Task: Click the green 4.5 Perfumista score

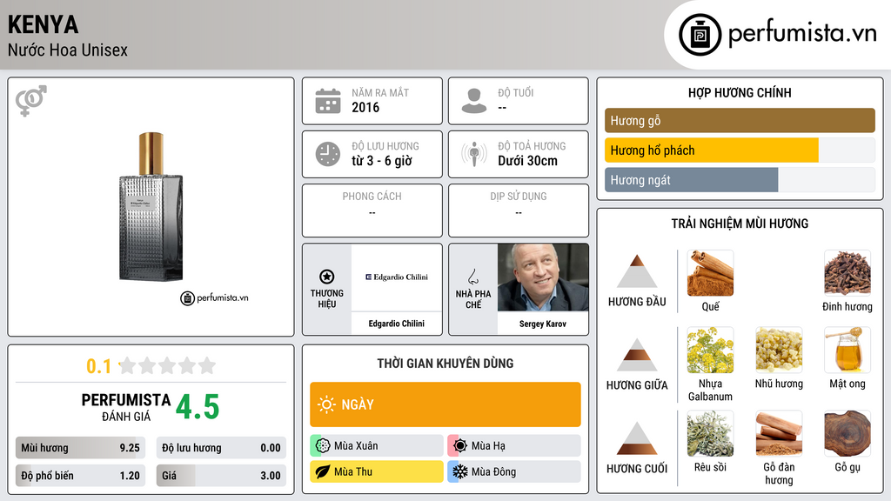Action: (198, 407)
